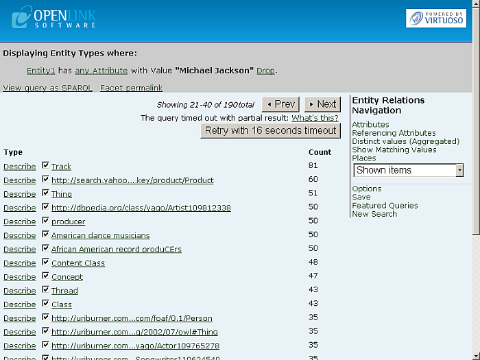Go to next results page
This screenshot has height=360, width=480.
[322, 104]
